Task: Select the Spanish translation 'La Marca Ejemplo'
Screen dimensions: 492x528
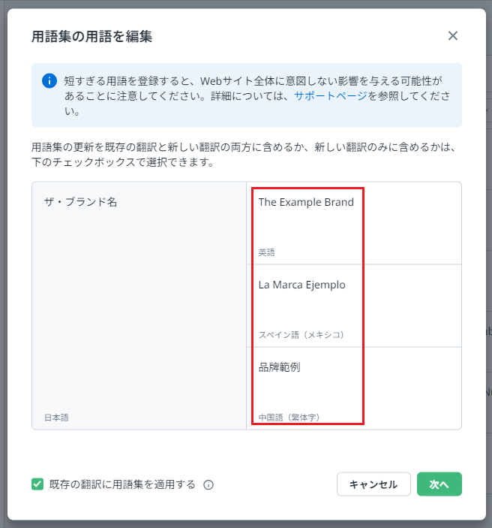Action: click(302, 285)
